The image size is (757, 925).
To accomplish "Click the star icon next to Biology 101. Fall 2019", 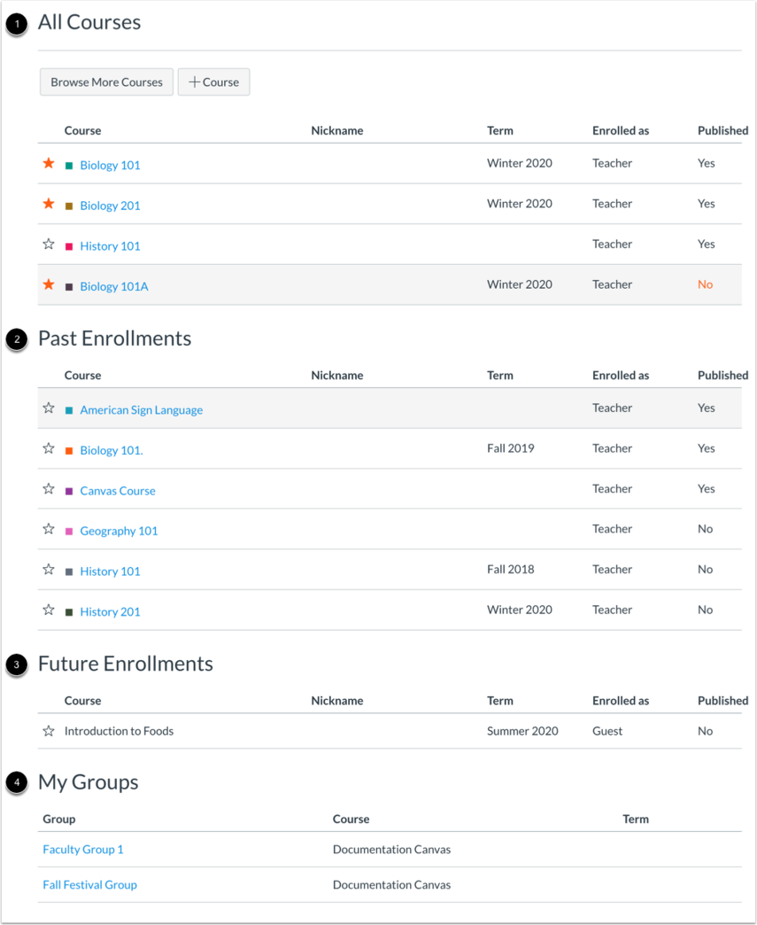I will click(x=49, y=449).
